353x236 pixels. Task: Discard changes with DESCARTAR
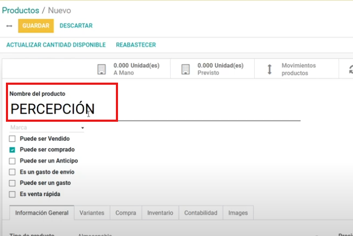tap(76, 26)
